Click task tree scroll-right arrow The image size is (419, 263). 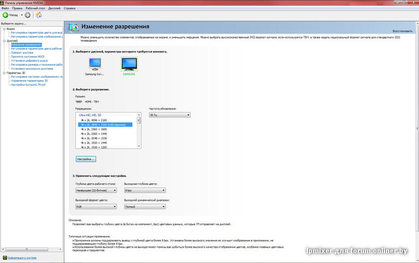coord(60,249)
